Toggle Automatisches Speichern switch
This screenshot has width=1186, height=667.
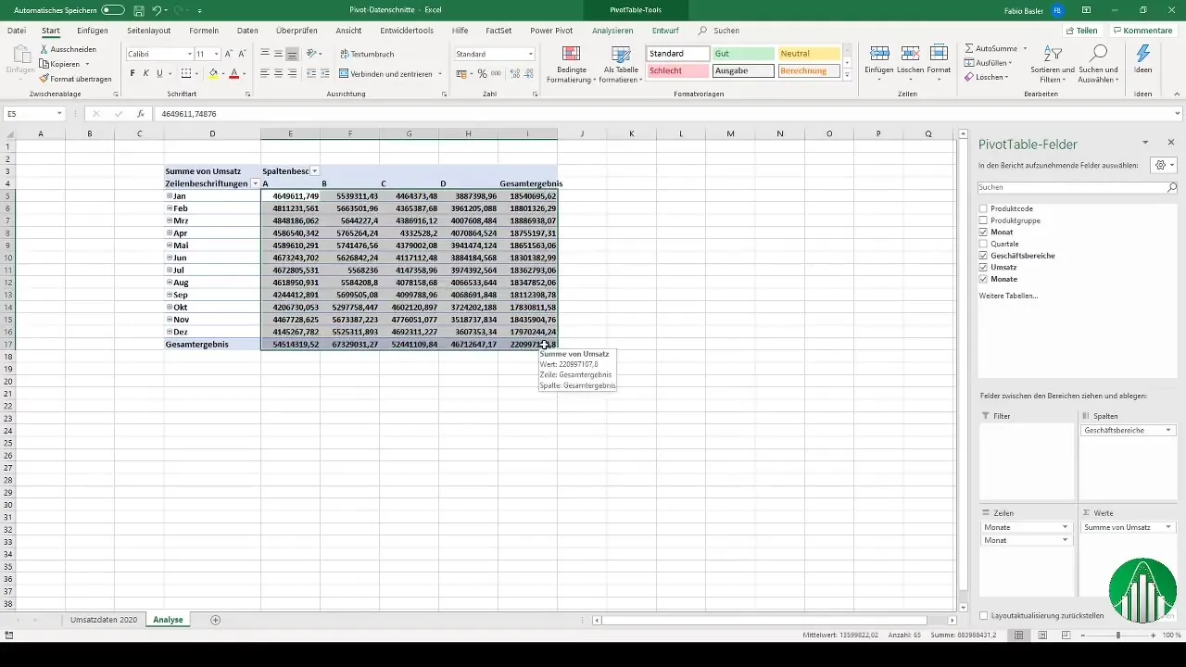[113, 9]
